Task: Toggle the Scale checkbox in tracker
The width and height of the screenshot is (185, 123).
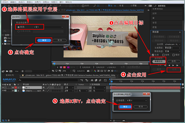Action: [x=174, y=55]
